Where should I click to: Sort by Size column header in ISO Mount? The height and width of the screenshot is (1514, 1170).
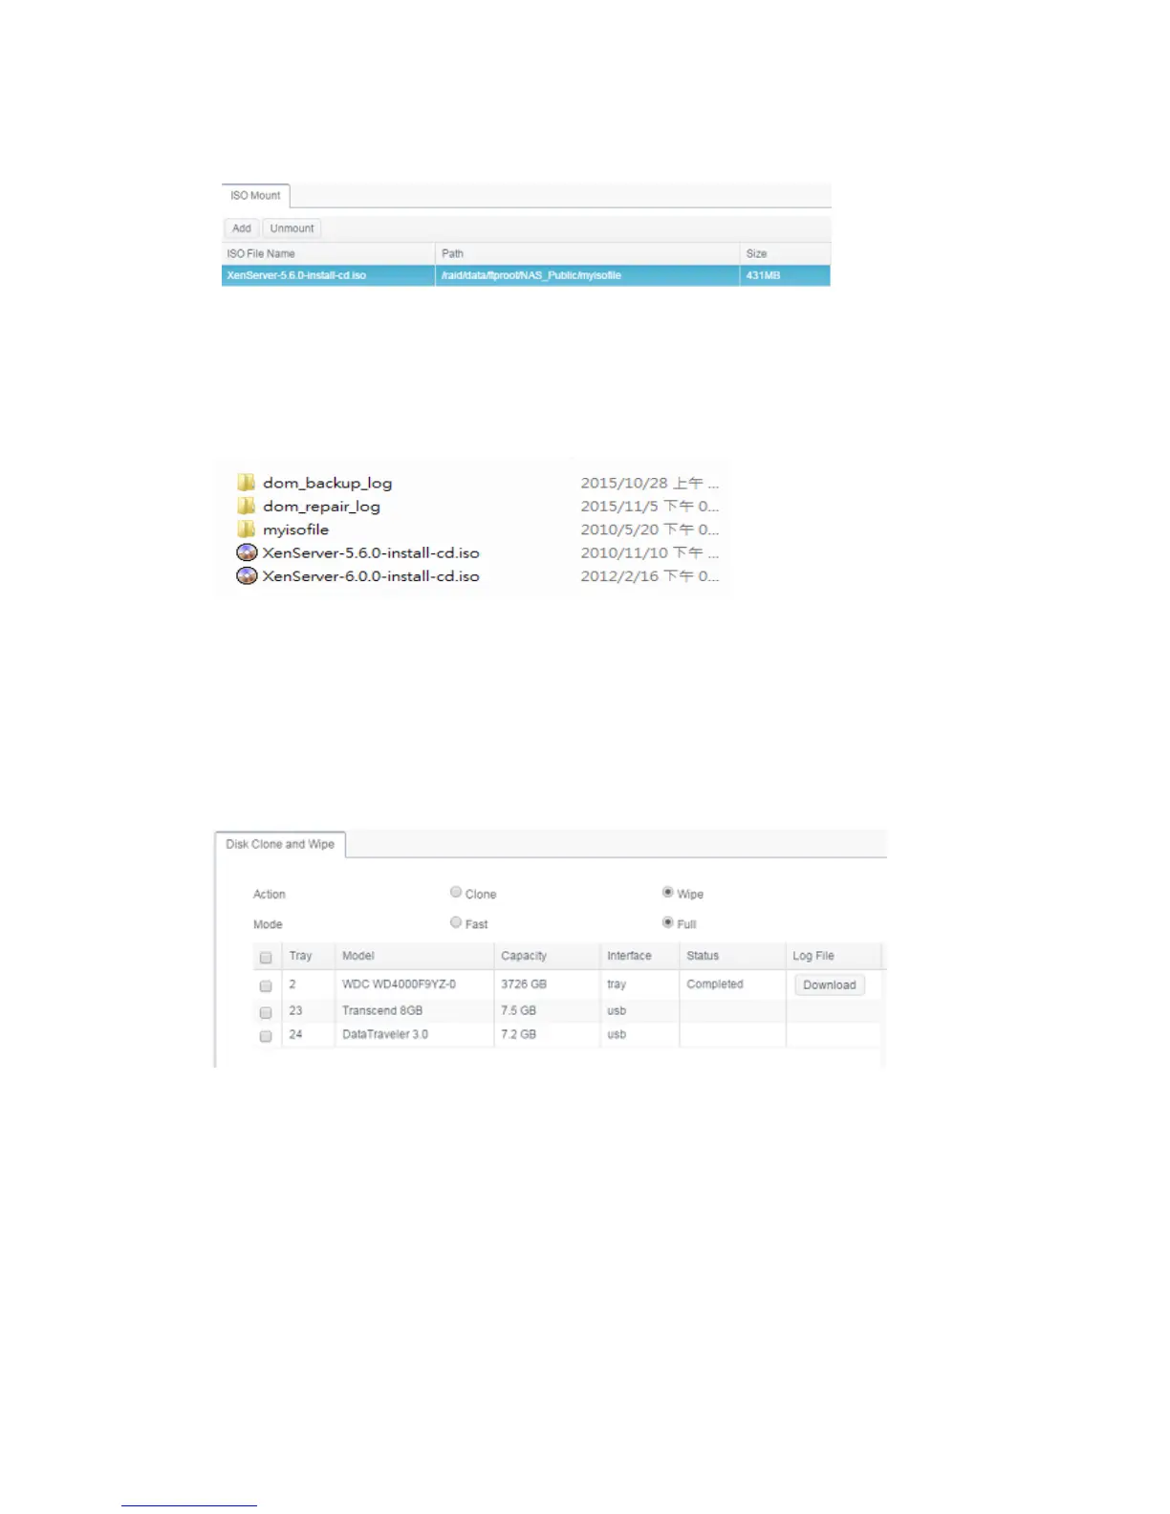(x=785, y=253)
